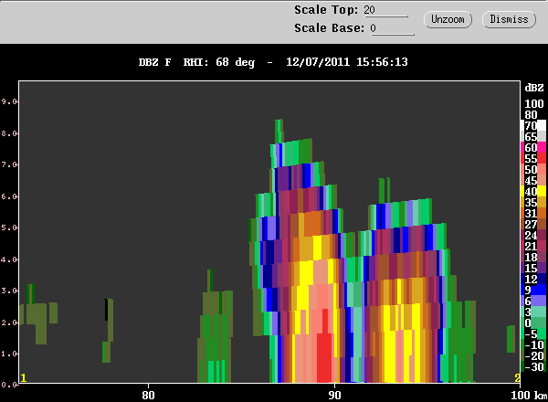Select the 15 dBZ purple legend swatch
The height and width of the screenshot is (402, 548).
[533, 268]
